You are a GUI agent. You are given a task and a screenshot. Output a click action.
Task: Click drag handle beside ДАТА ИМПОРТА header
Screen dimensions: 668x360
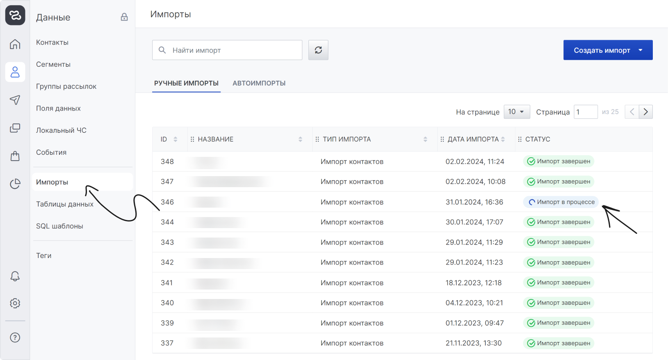(442, 139)
